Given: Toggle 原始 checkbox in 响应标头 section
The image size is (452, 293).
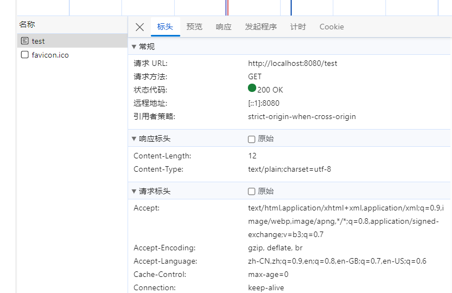Looking at the screenshot, I should tap(252, 139).
